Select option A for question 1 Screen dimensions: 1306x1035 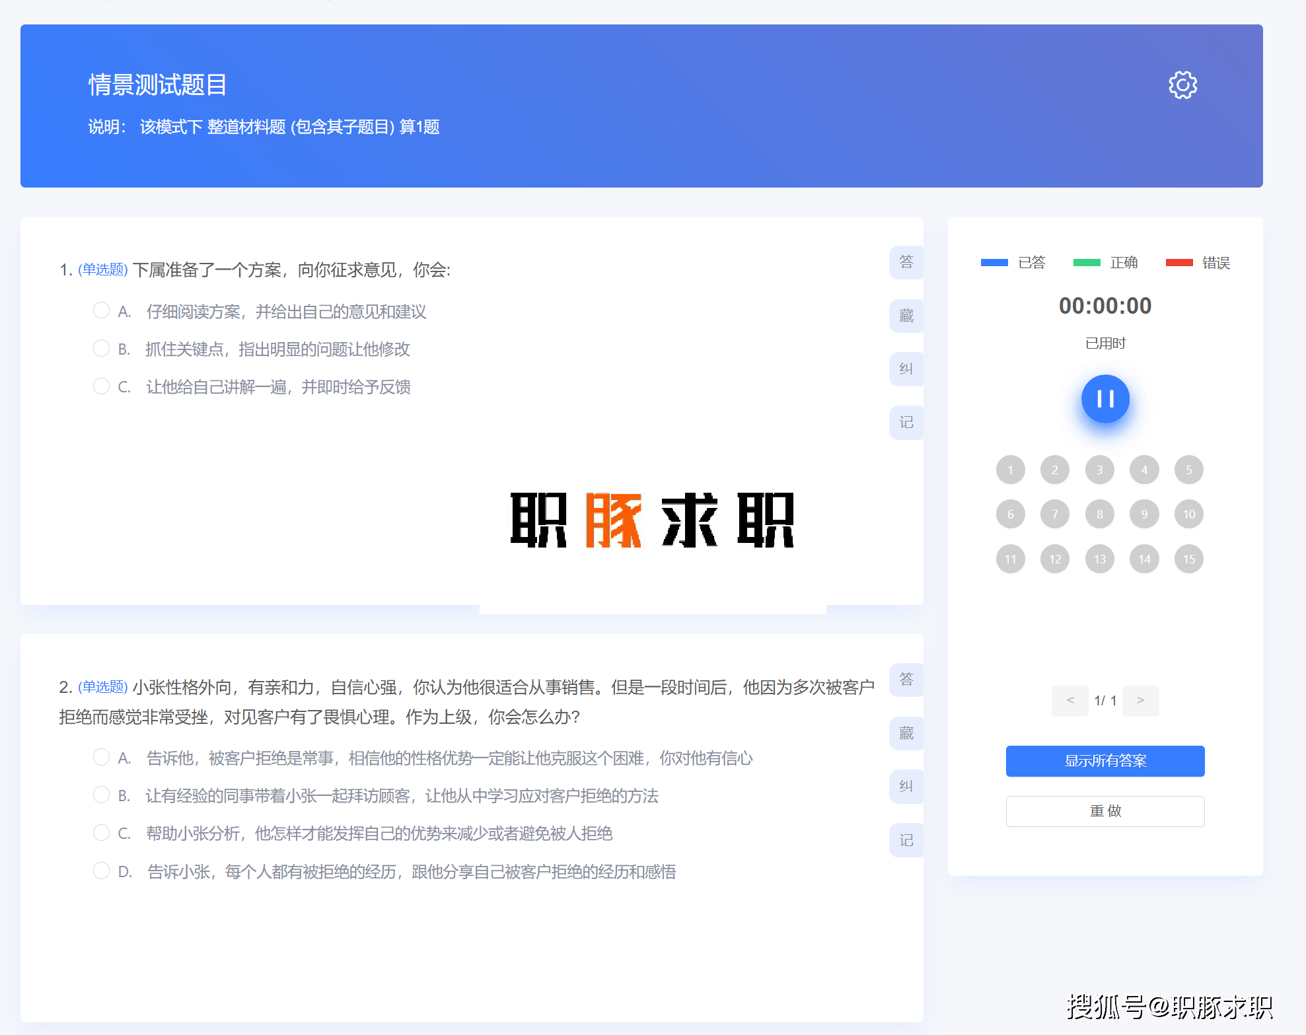coord(101,310)
